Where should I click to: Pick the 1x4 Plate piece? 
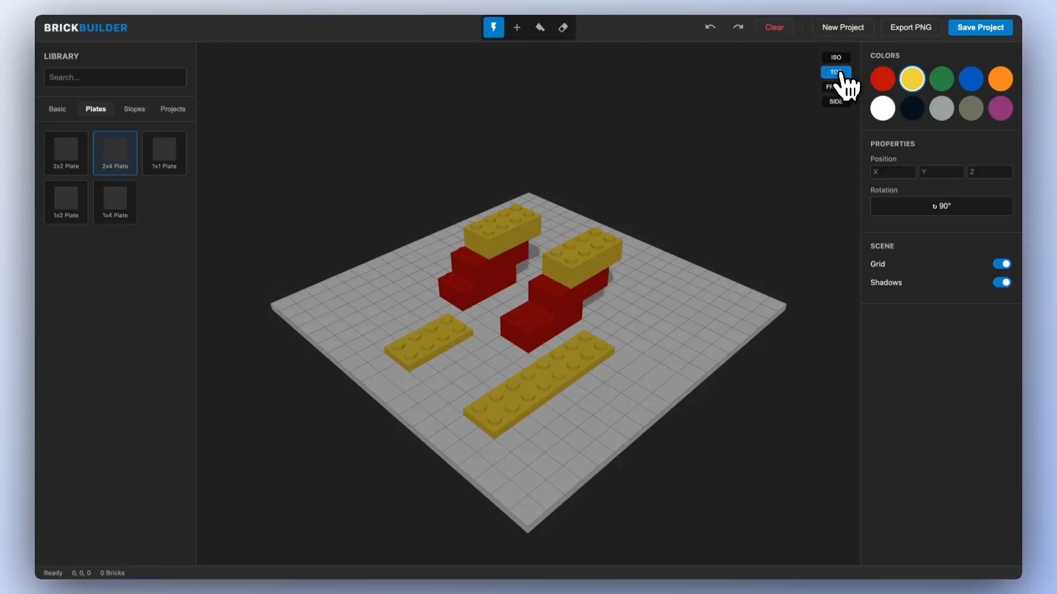[115, 202]
